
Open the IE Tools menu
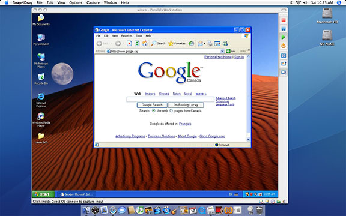tap(139, 36)
